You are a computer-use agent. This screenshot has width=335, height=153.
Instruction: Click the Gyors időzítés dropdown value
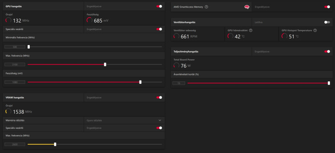[x=94, y=120]
